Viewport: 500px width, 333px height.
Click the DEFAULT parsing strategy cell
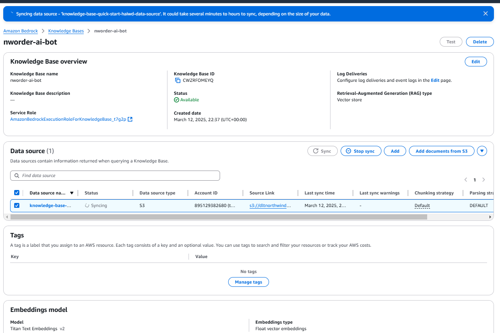tap(479, 205)
